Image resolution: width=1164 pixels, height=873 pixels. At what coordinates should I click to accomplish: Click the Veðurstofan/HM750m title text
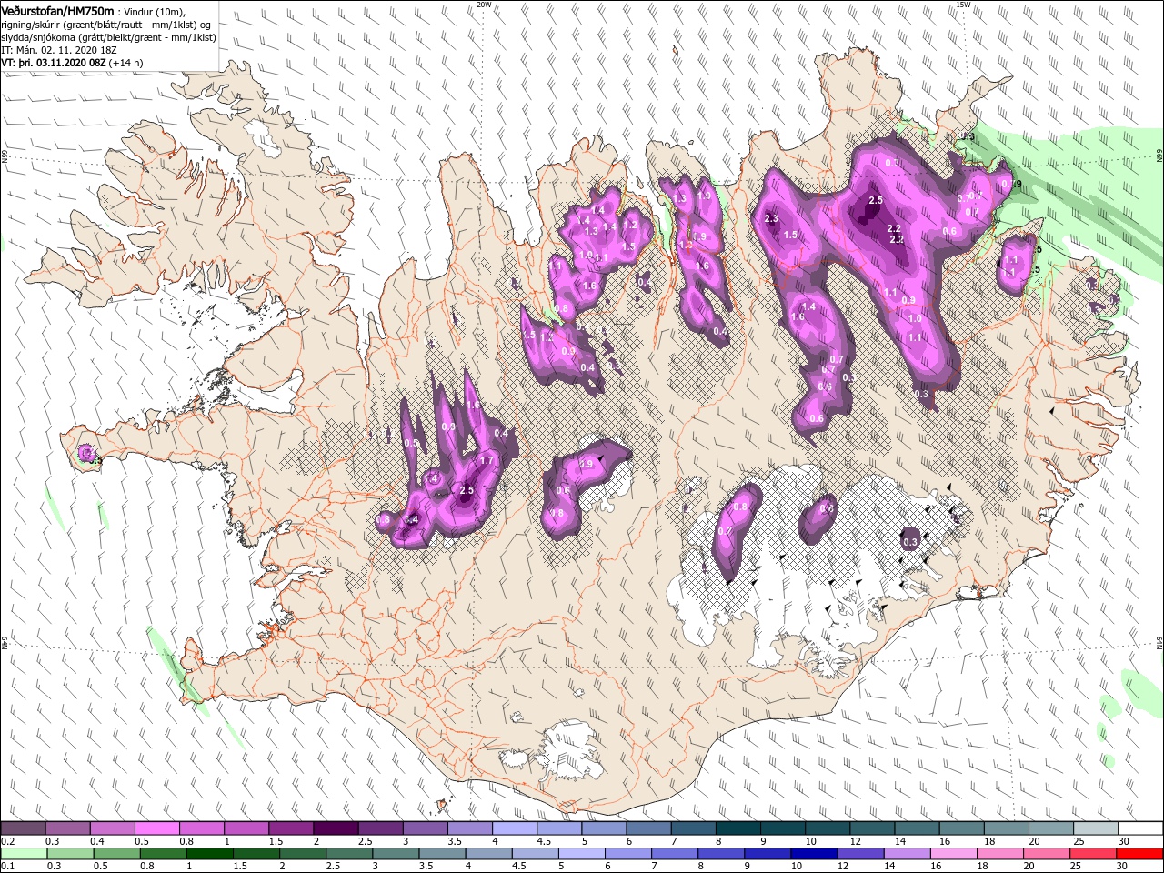click(57, 10)
